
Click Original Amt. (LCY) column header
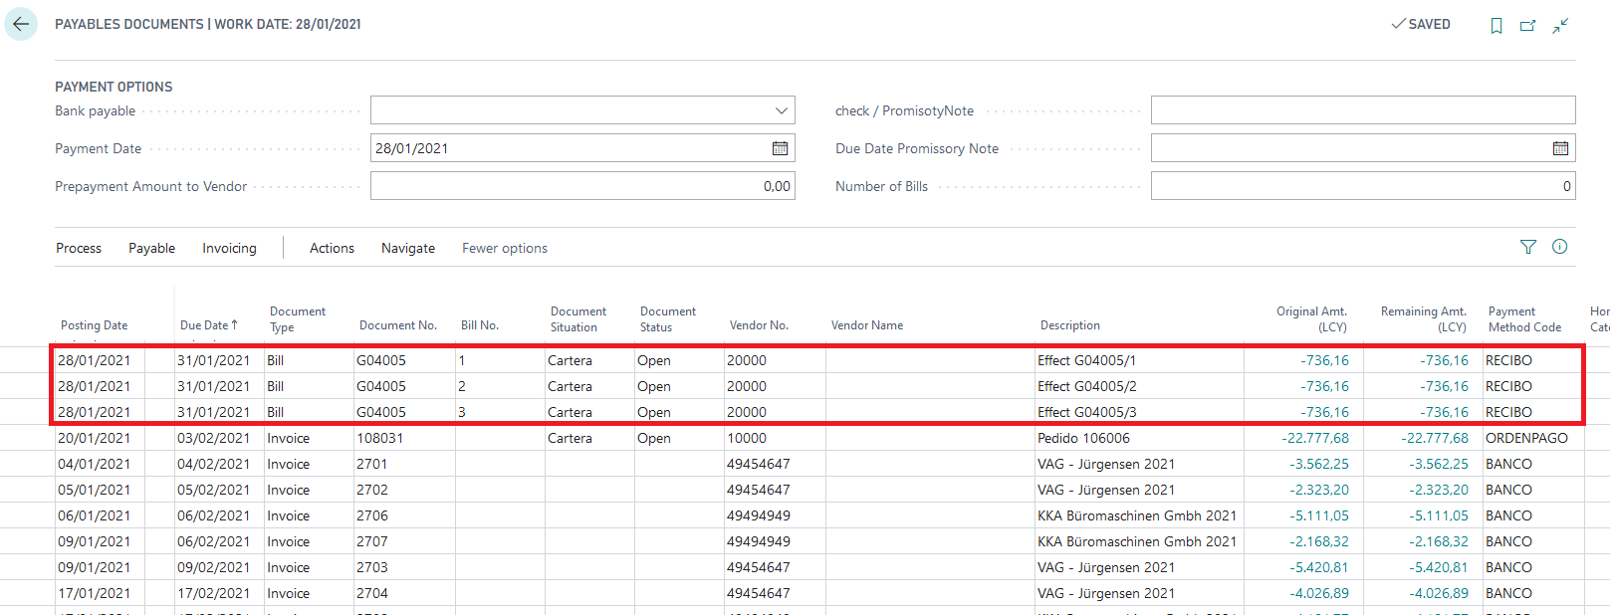(x=1311, y=319)
